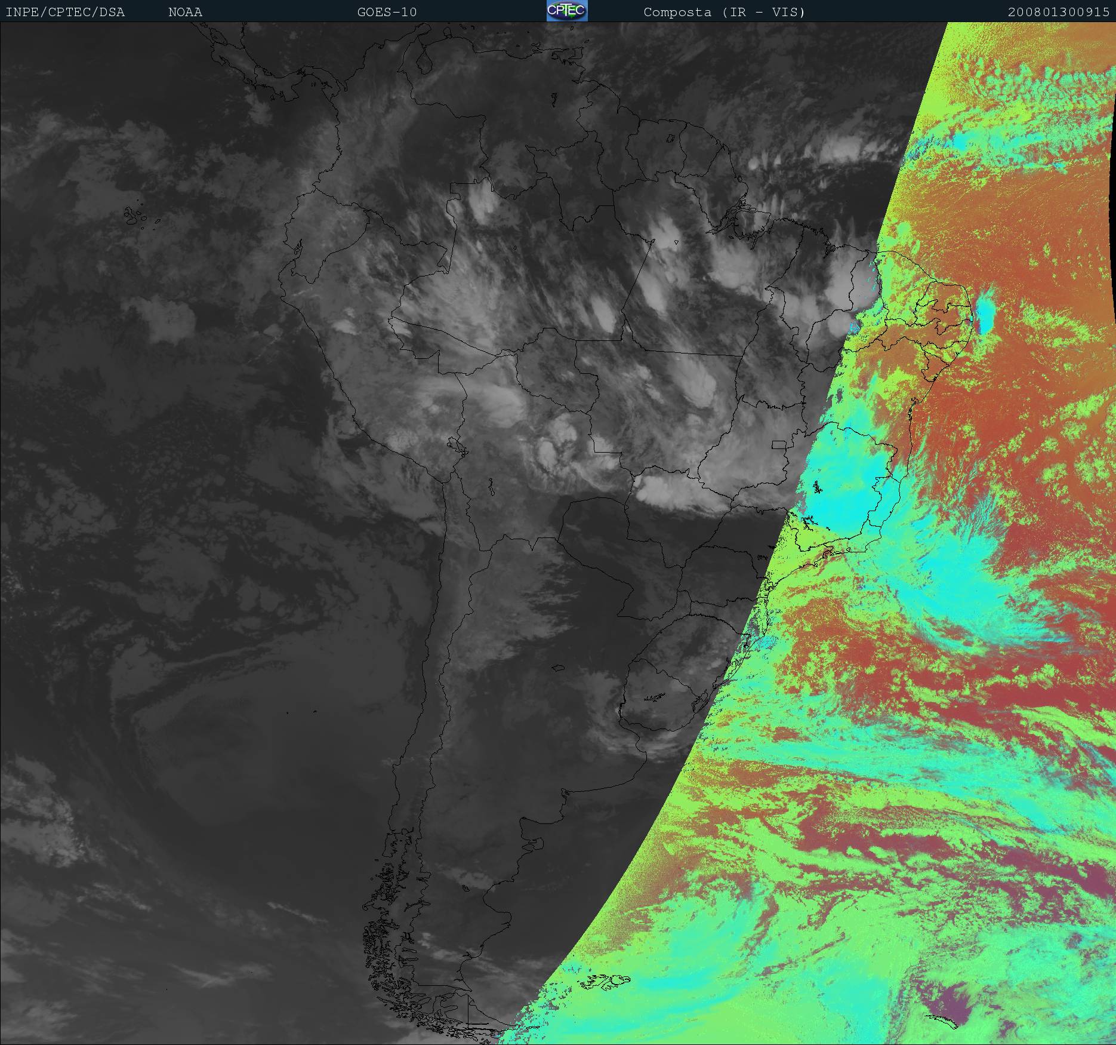The width and height of the screenshot is (1116, 1045).
Task: Click the INPE/CPTEC/DSA header label
Action: 65,13
